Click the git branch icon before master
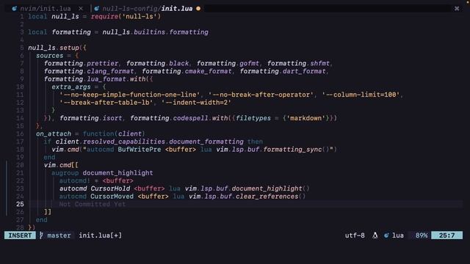 pos(41,235)
